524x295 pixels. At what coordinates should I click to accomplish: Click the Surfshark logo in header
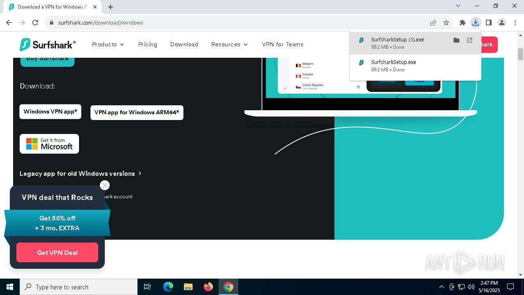[47, 44]
